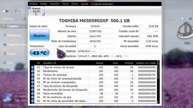The height and width of the screenshot is (108, 193).
Task: Click the SATA/300 transfer mode field
Action: 95,41
